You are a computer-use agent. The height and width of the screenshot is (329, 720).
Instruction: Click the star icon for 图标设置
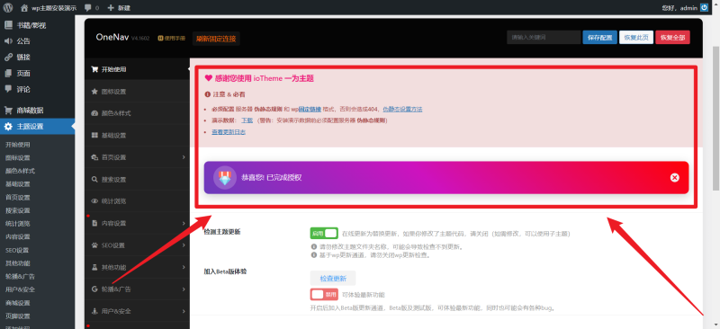94,92
